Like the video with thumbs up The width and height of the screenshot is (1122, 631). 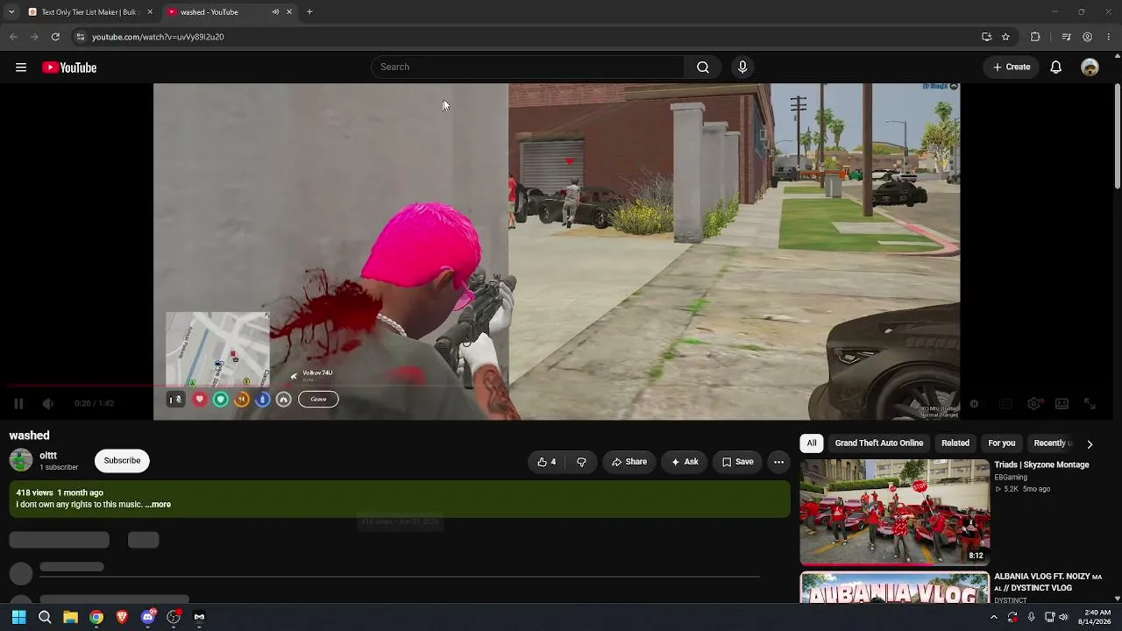pos(546,462)
